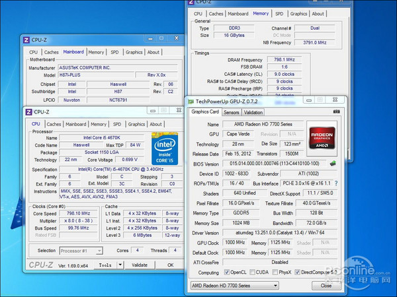Click the Validate button in CPU-Z
The width and height of the screenshot is (397, 297).
tap(140, 265)
